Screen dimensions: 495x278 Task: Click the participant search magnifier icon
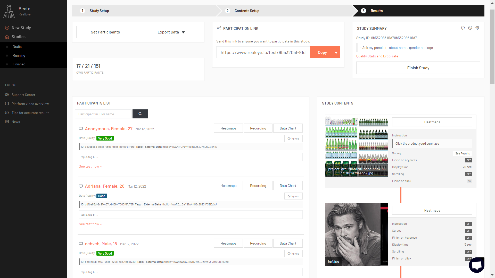[x=140, y=114]
